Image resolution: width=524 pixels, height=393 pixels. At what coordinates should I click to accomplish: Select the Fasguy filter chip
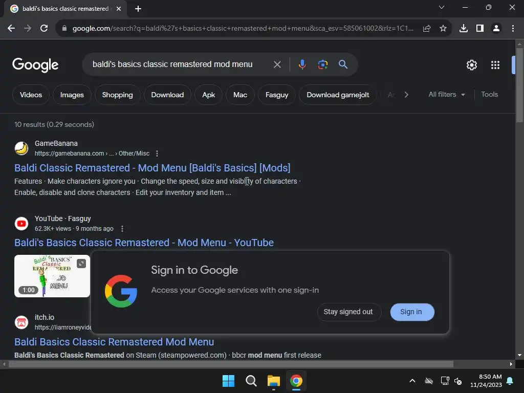pos(277,95)
